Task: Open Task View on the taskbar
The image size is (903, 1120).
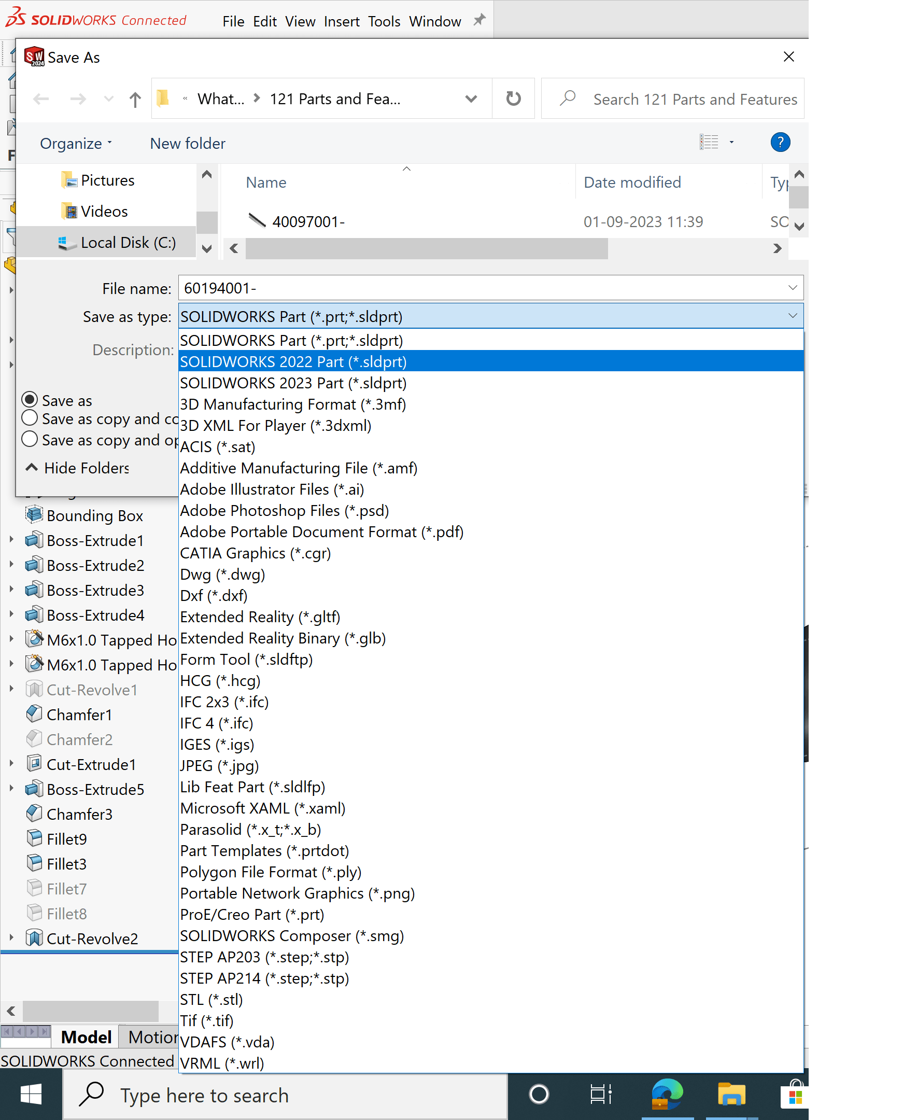Action: tap(601, 1095)
